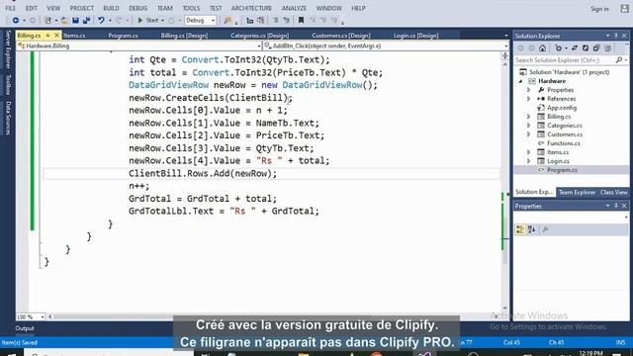Switch to the Team Explorer tab
Viewport: 633px width, 356px height.
coord(577,192)
